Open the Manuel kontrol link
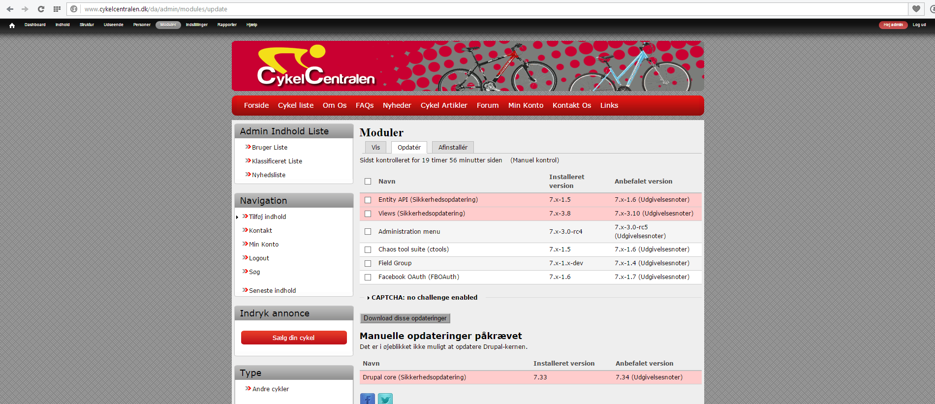This screenshot has height=404, width=935. click(x=534, y=160)
